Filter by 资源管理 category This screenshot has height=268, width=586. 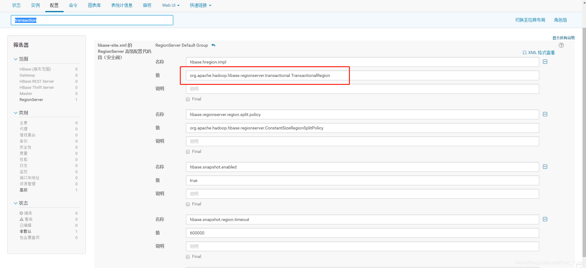click(x=28, y=184)
